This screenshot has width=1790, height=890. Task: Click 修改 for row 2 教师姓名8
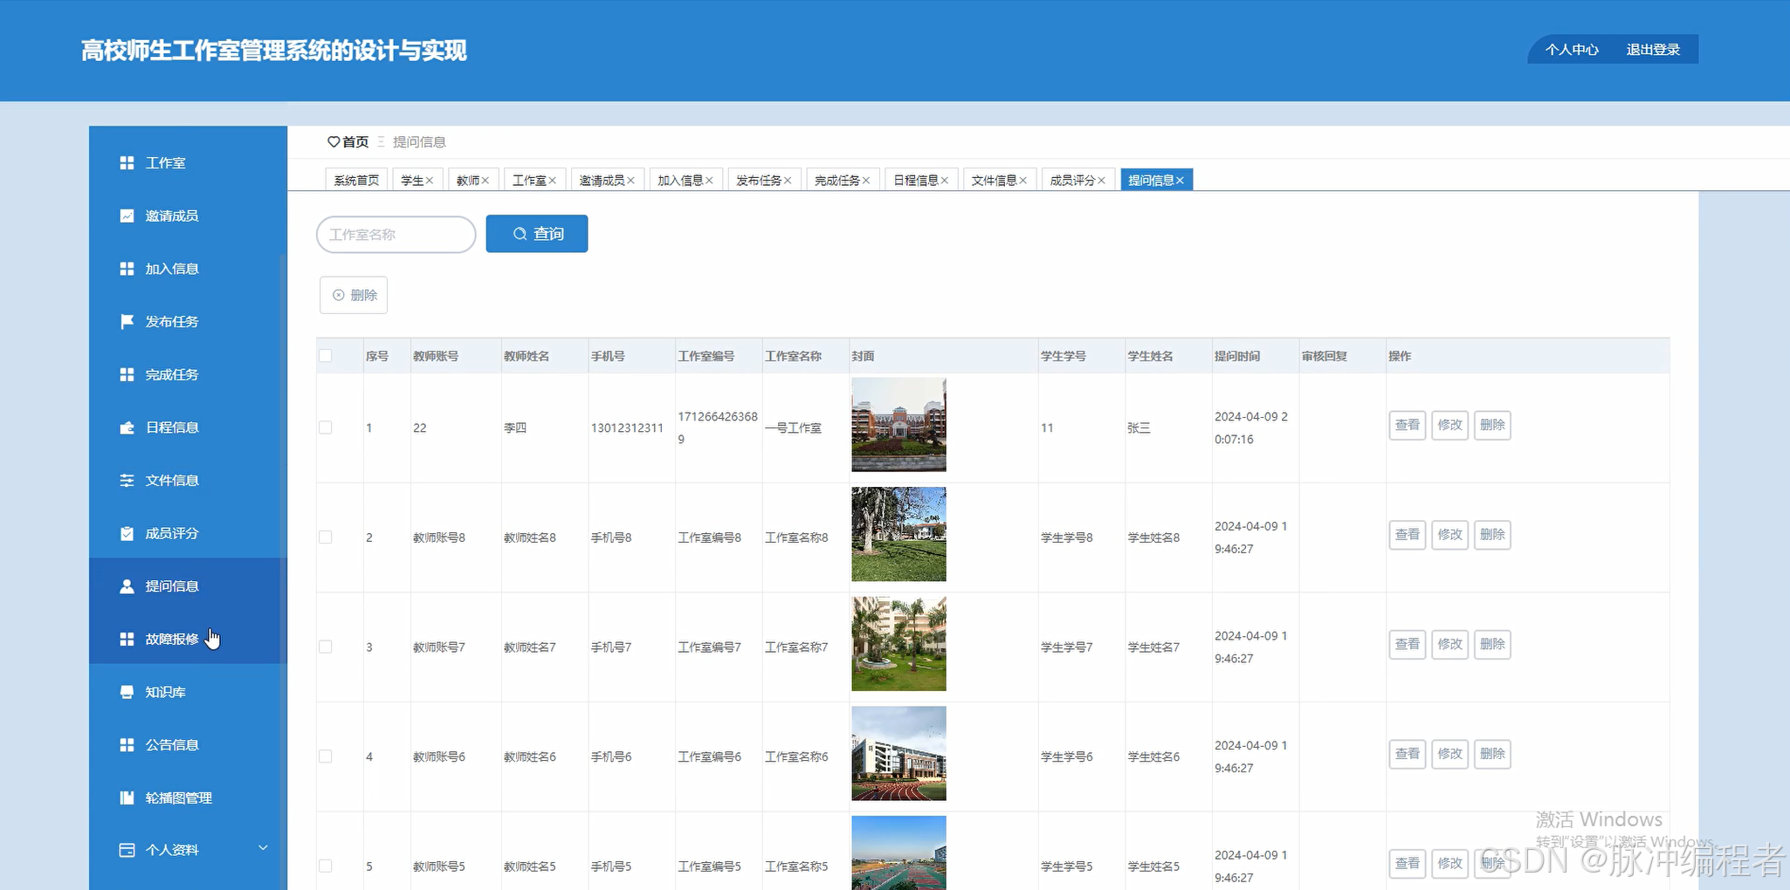pos(1450,535)
